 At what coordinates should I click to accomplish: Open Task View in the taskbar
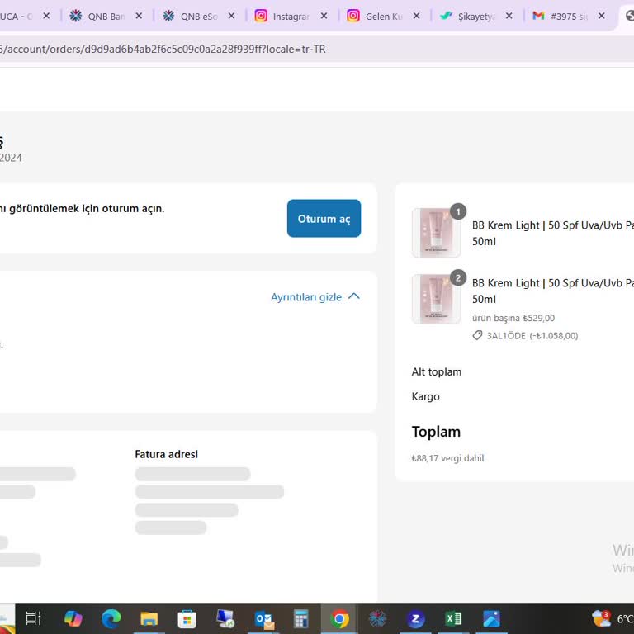[34, 618]
